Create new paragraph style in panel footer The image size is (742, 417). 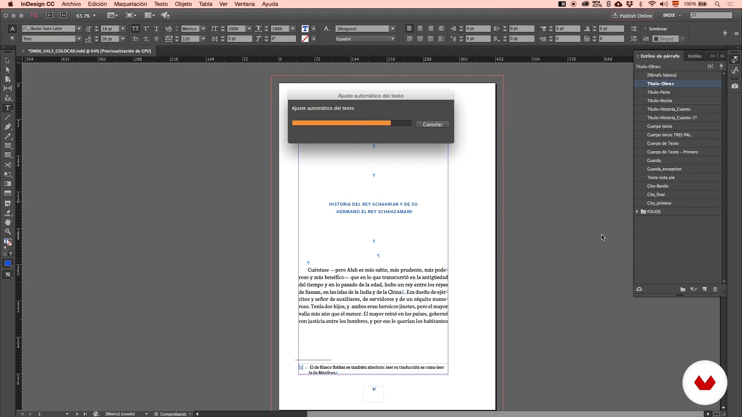[704, 289]
